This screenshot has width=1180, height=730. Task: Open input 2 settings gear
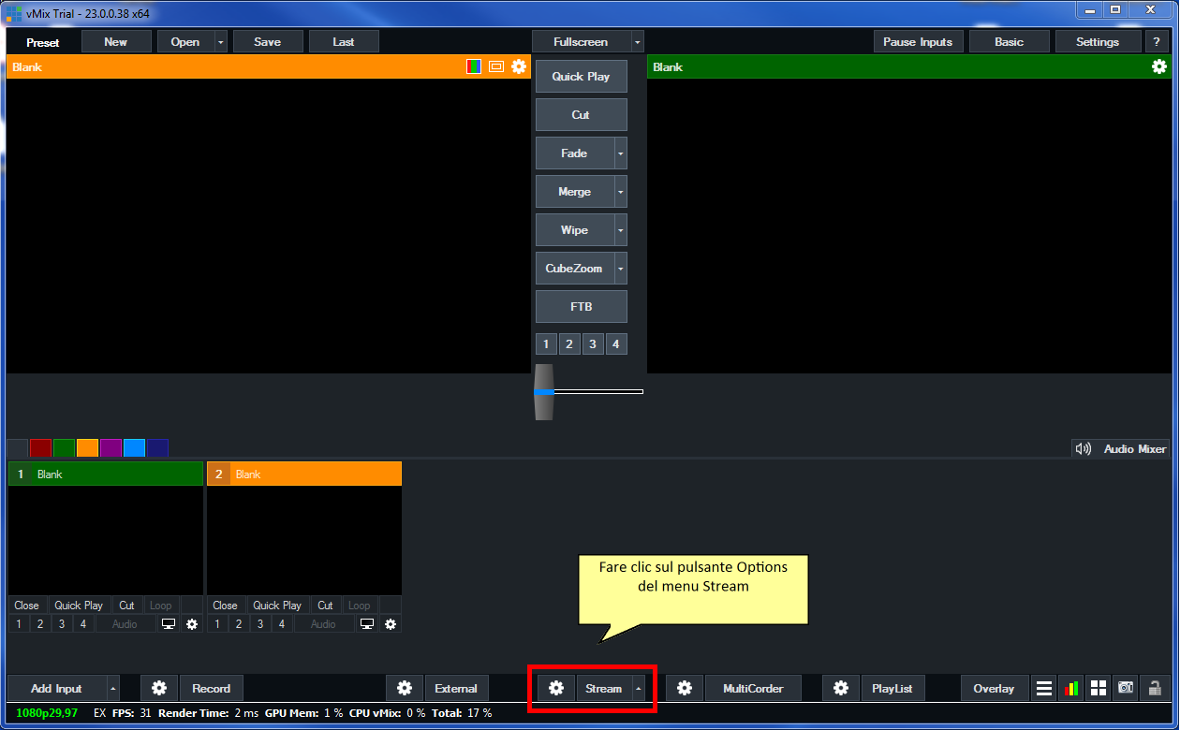point(391,624)
